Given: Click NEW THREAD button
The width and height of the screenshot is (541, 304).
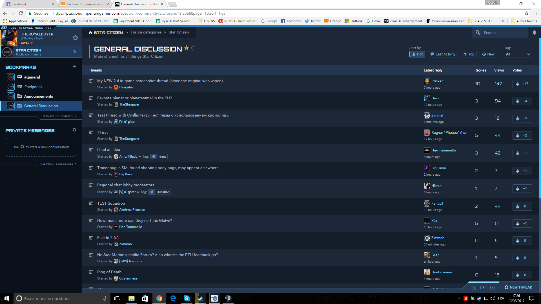Looking at the screenshot, I should pyautogui.click(x=518, y=287).
